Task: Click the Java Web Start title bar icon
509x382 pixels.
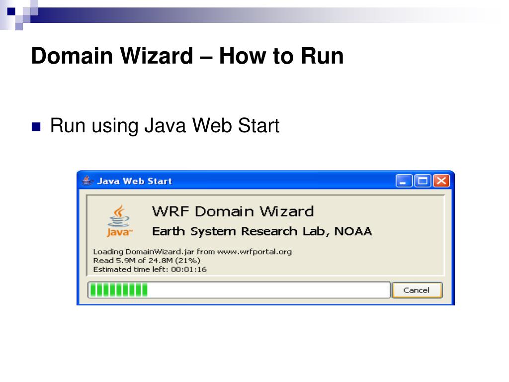Action: 87,180
